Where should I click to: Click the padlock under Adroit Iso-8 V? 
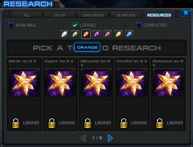pyautogui.click(x=16, y=123)
